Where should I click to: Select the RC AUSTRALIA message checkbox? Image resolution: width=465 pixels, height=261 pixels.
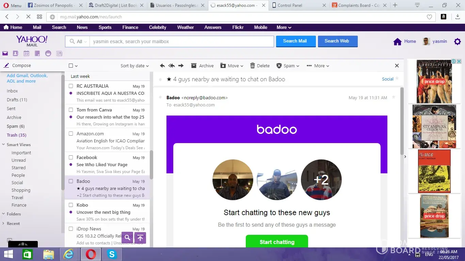coord(71,86)
